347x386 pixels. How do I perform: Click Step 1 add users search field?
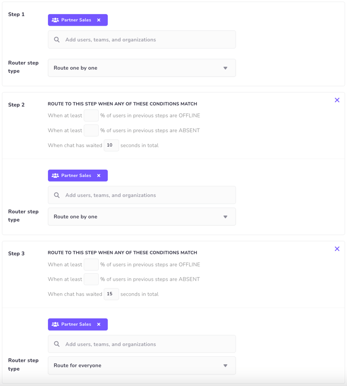click(142, 39)
